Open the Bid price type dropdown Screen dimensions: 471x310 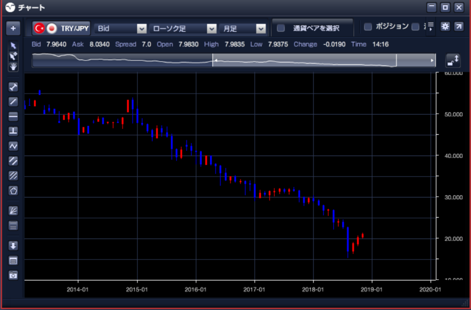pyautogui.click(x=120, y=29)
